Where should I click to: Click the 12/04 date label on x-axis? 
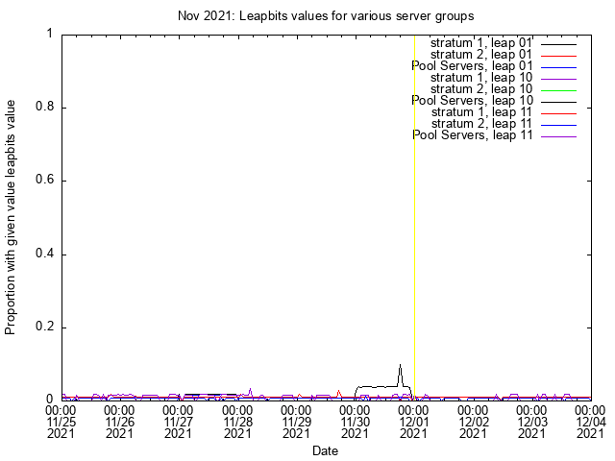590,421
